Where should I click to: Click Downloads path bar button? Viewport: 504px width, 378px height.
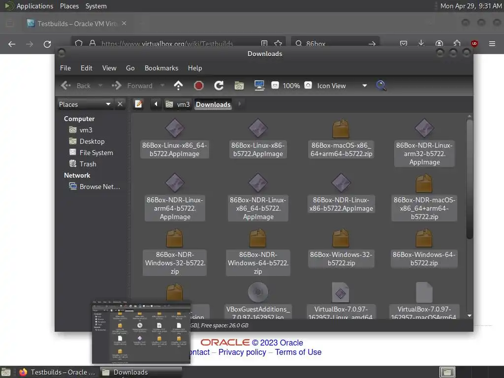213,104
